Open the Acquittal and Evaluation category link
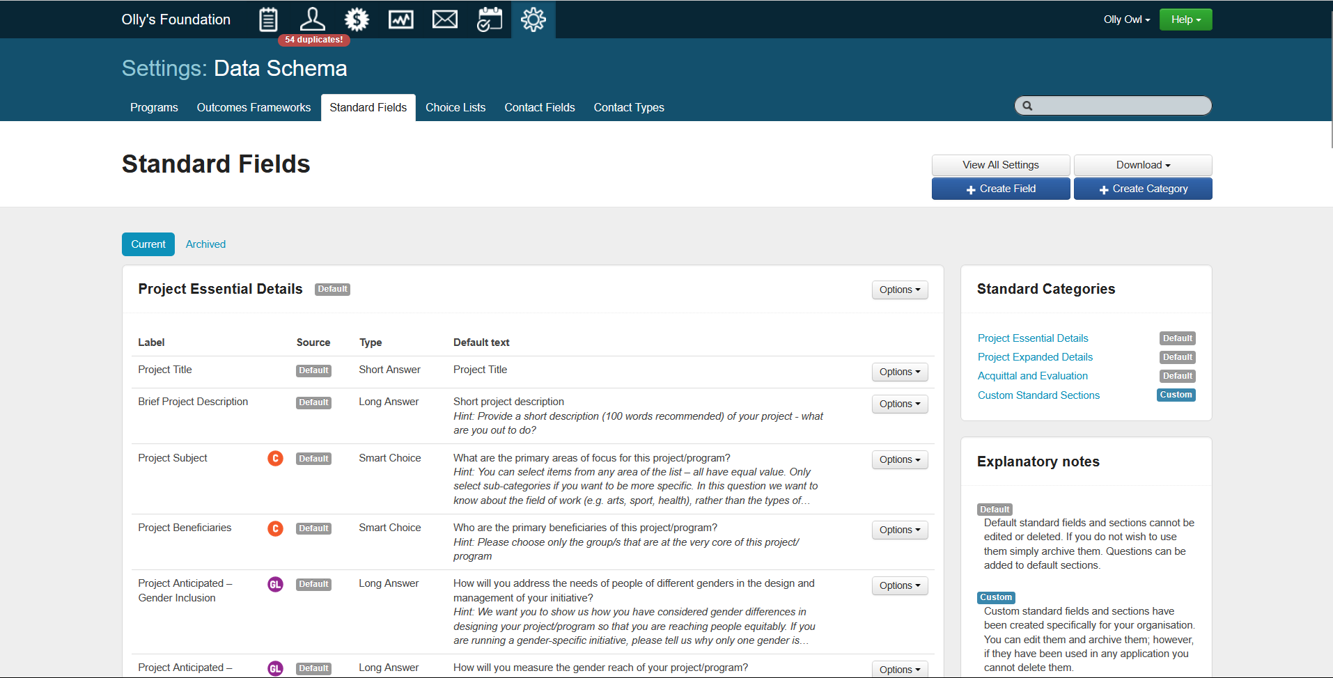 pos(1032,376)
